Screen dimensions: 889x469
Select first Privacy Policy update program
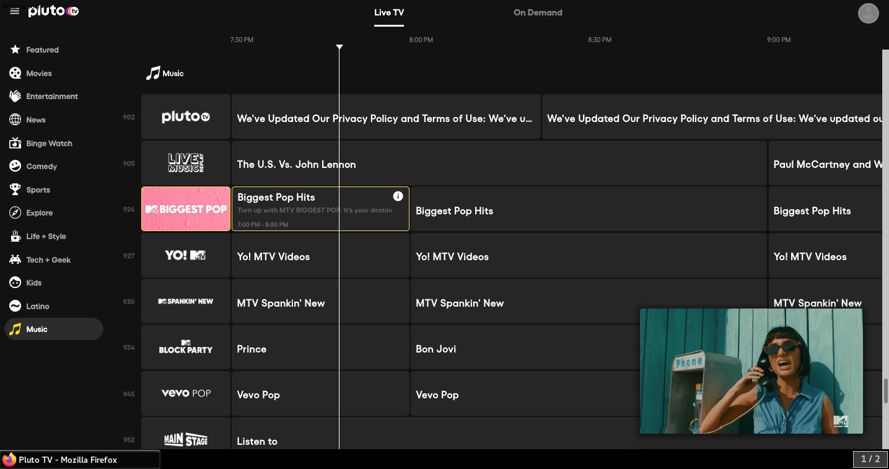coord(386,116)
